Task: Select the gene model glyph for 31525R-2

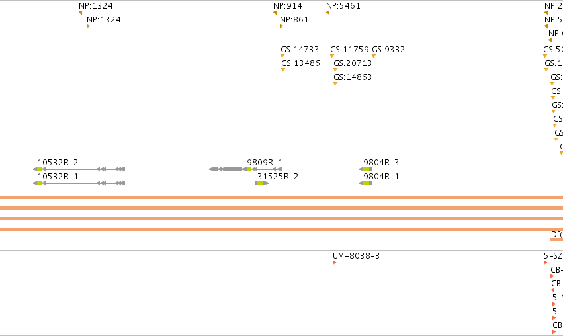Action: pos(262,183)
